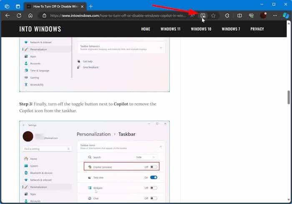Go back with the back arrow
This screenshot has width=292, height=204.
click(8, 15)
